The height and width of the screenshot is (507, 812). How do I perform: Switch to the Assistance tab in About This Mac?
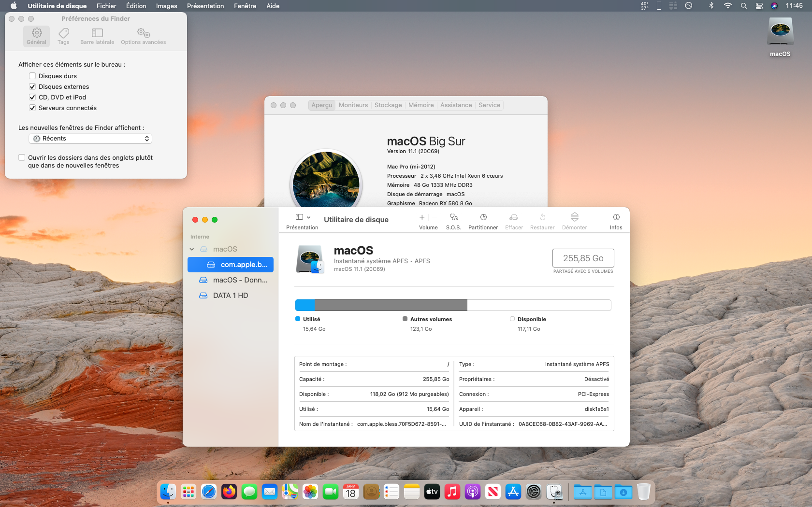pos(456,105)
